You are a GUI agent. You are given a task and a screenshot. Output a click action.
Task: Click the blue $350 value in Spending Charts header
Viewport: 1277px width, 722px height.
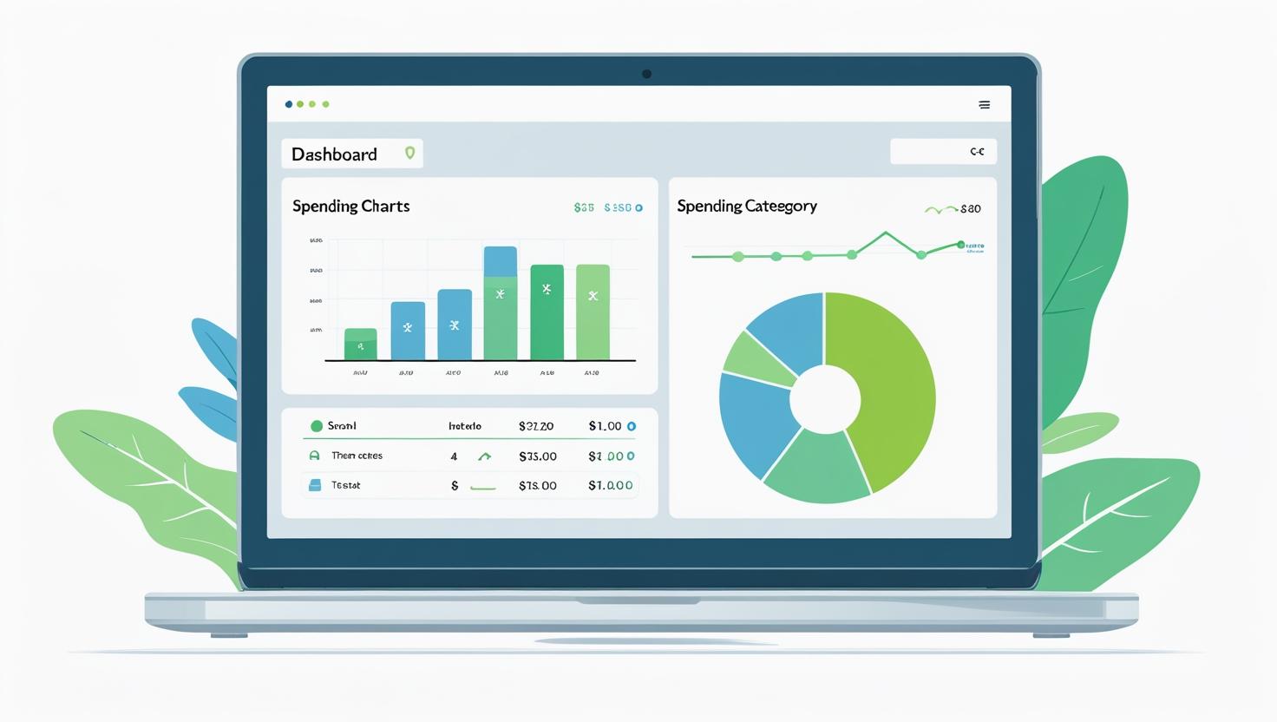618,208
